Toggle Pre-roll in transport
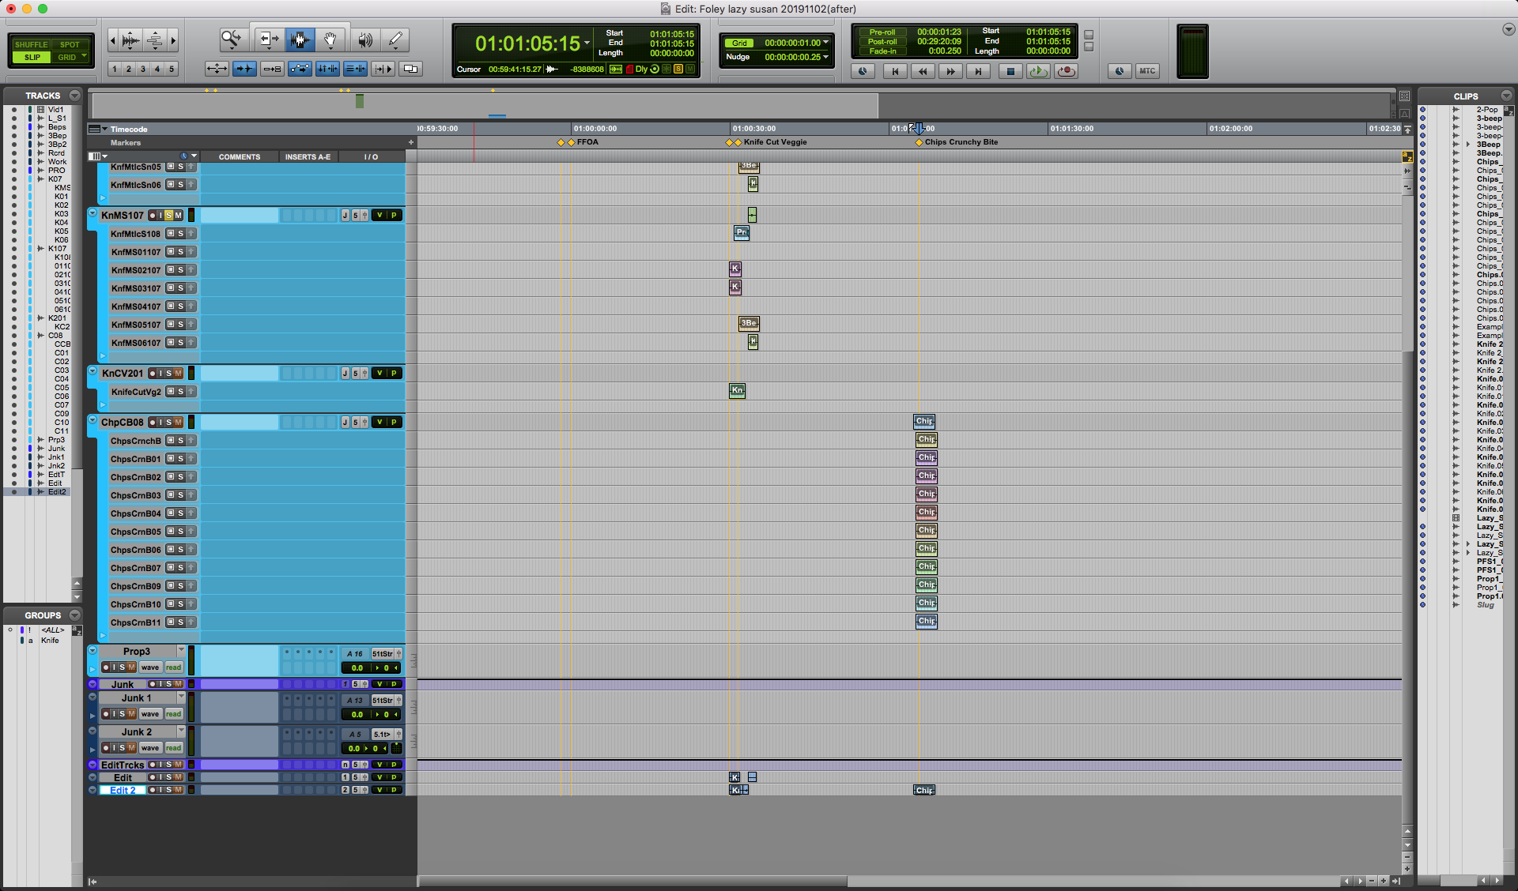The image size is (1518, 891). tap(882, 32)
